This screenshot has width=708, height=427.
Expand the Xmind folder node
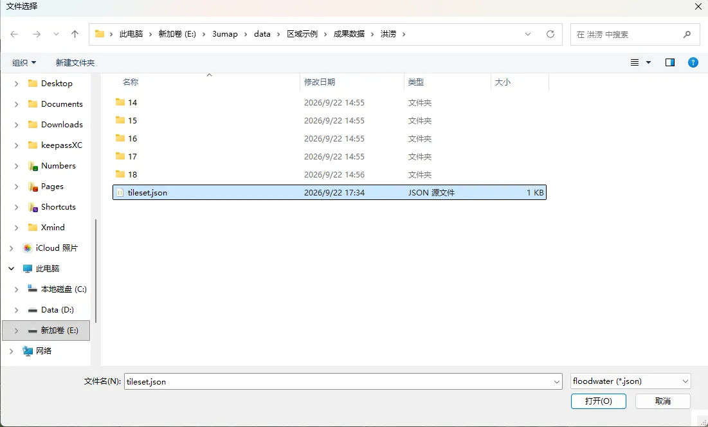click(16, 228)
